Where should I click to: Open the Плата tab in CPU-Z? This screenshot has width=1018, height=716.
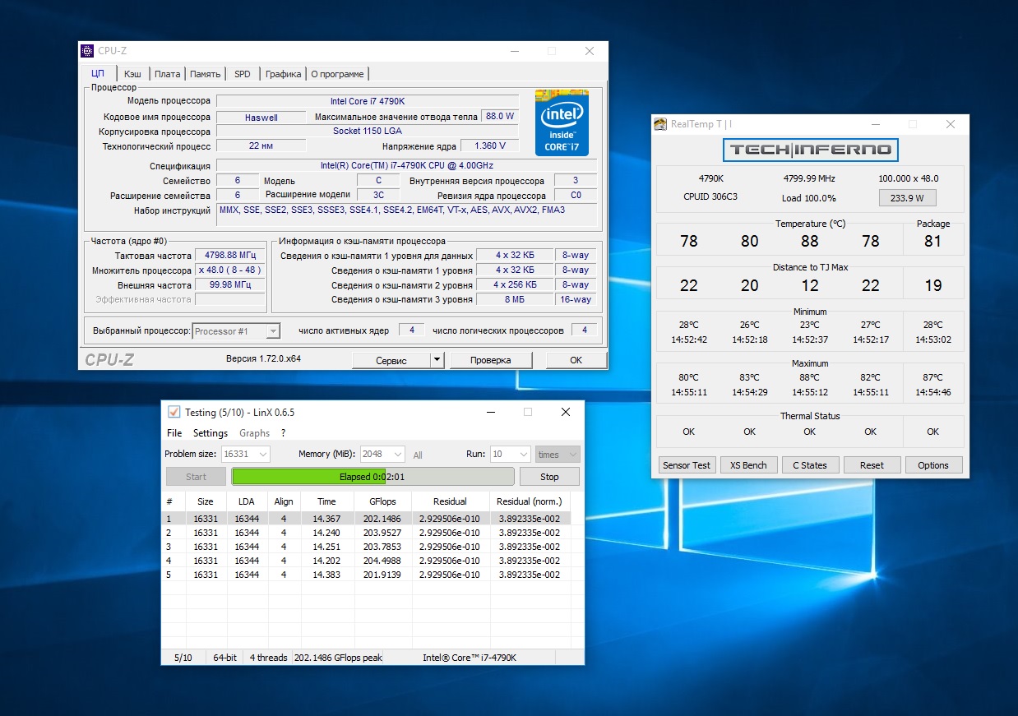pos(167,74)
